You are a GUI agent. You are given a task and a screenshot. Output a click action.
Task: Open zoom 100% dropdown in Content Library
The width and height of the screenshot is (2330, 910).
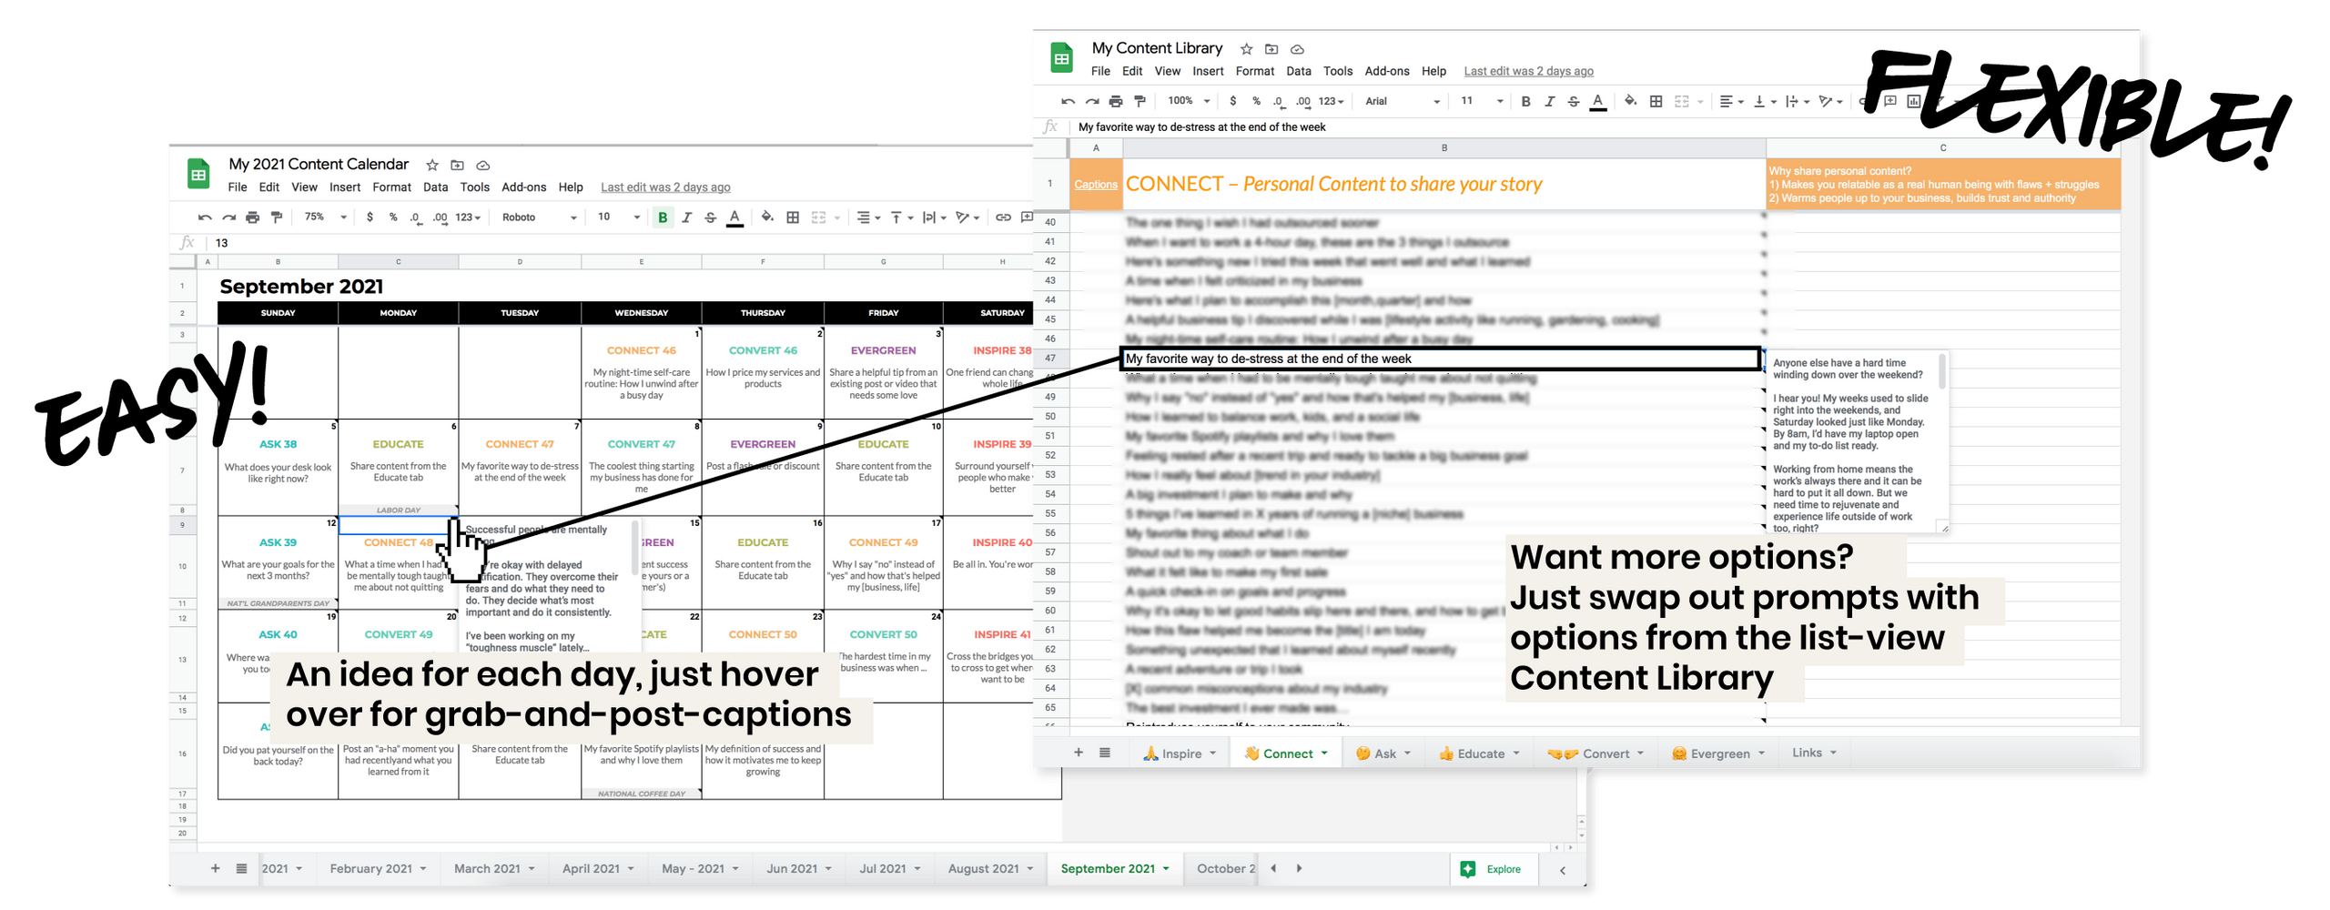click(x=1190, y=102)
